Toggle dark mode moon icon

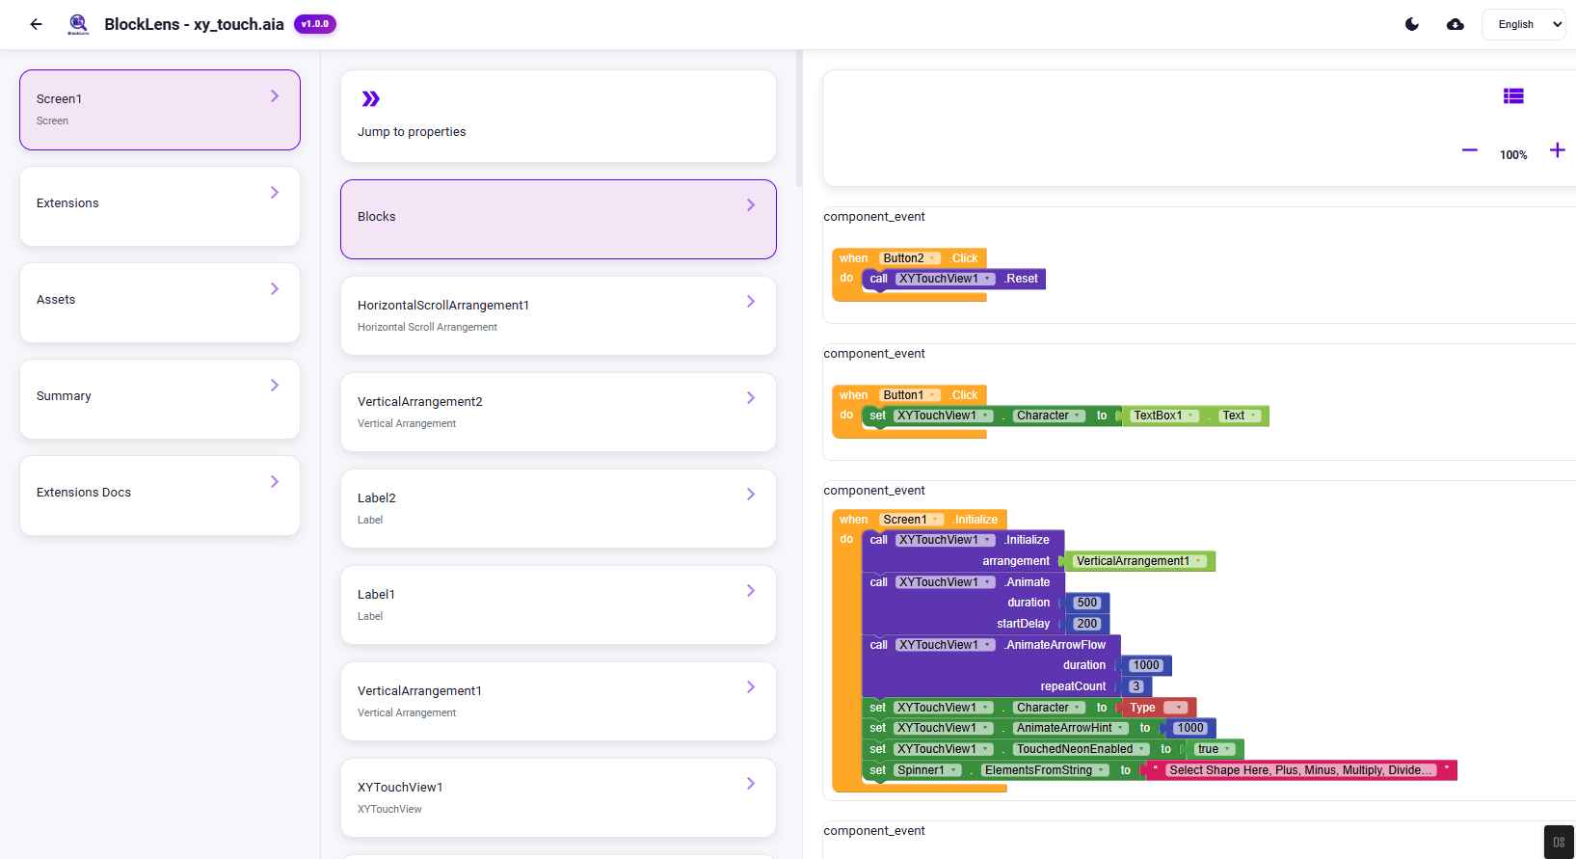pos(1412,24)
